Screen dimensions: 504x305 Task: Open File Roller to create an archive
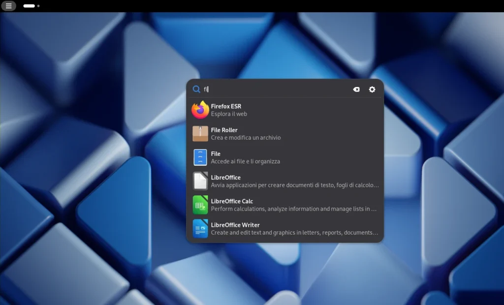coord(271,133)
